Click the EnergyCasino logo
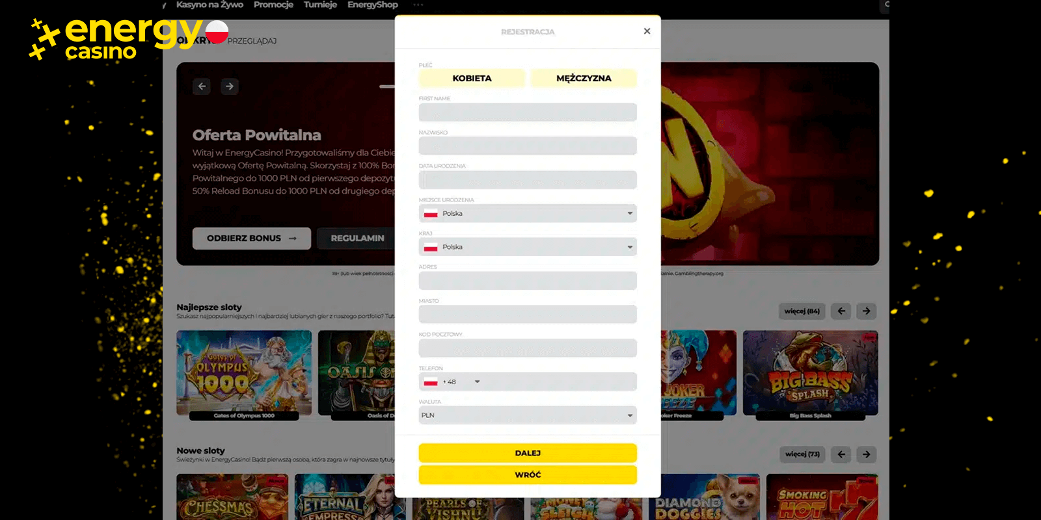The height and width of the screenshot is (520, 1041). point(129,39)
